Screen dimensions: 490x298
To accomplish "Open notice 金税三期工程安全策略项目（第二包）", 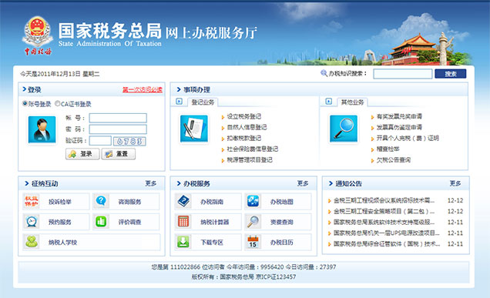I will tap(384, 212).
